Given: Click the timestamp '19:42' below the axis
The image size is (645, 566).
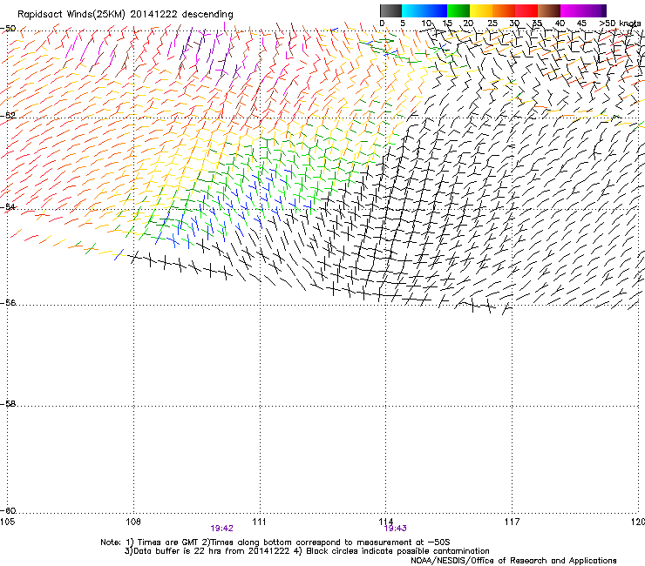Looking at the screenshot, I should (221, 529).
